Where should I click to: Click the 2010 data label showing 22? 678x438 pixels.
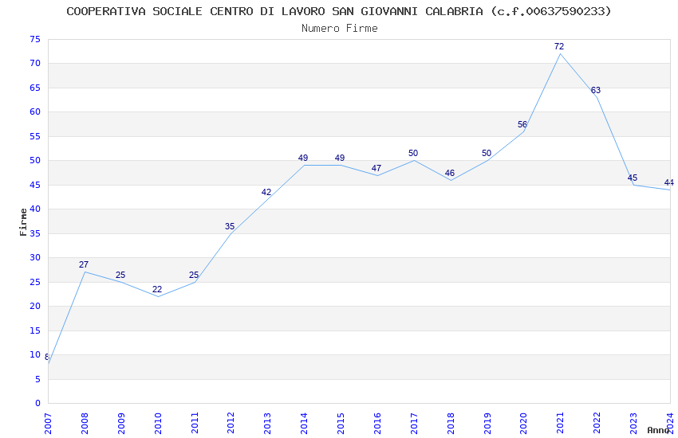157,290
